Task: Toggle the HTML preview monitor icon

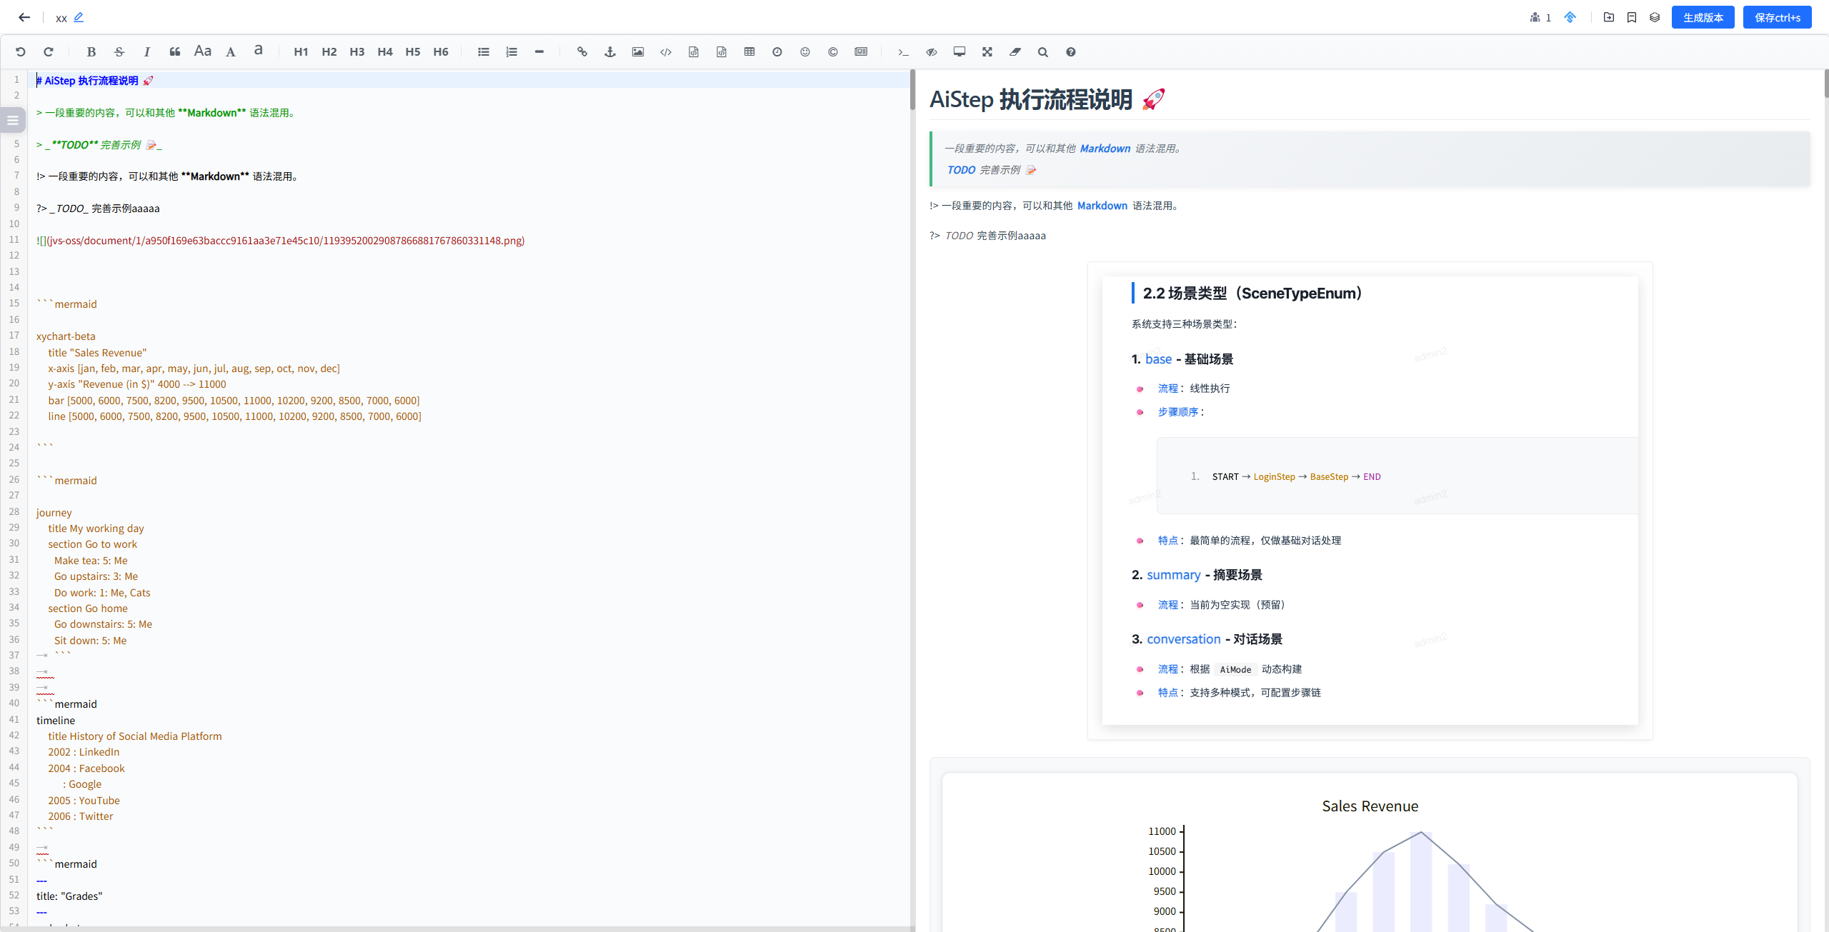Action: (960, 52)
